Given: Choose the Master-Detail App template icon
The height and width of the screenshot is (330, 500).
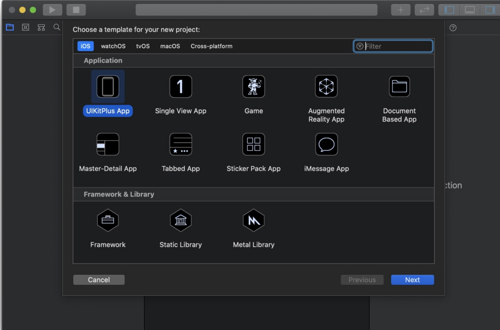Looking at the screenshot, I should coord(108,144).
